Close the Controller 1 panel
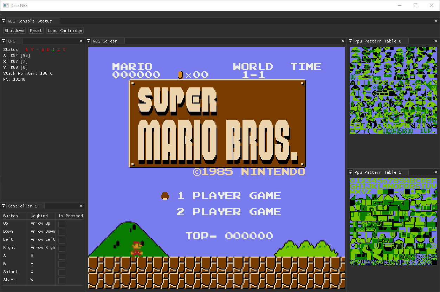 (x=81, y=206)
